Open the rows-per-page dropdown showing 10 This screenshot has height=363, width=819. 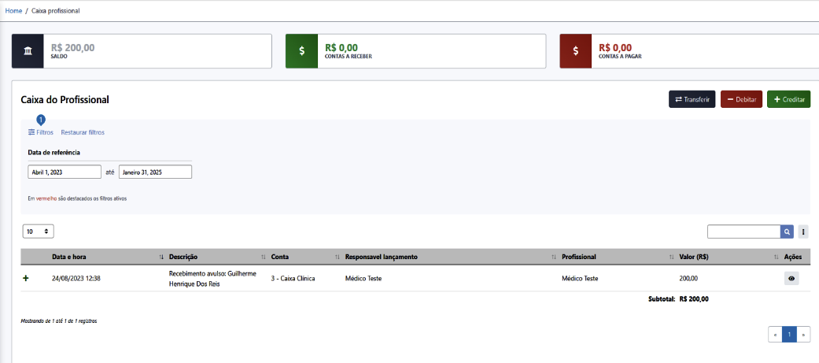point(38,232)
